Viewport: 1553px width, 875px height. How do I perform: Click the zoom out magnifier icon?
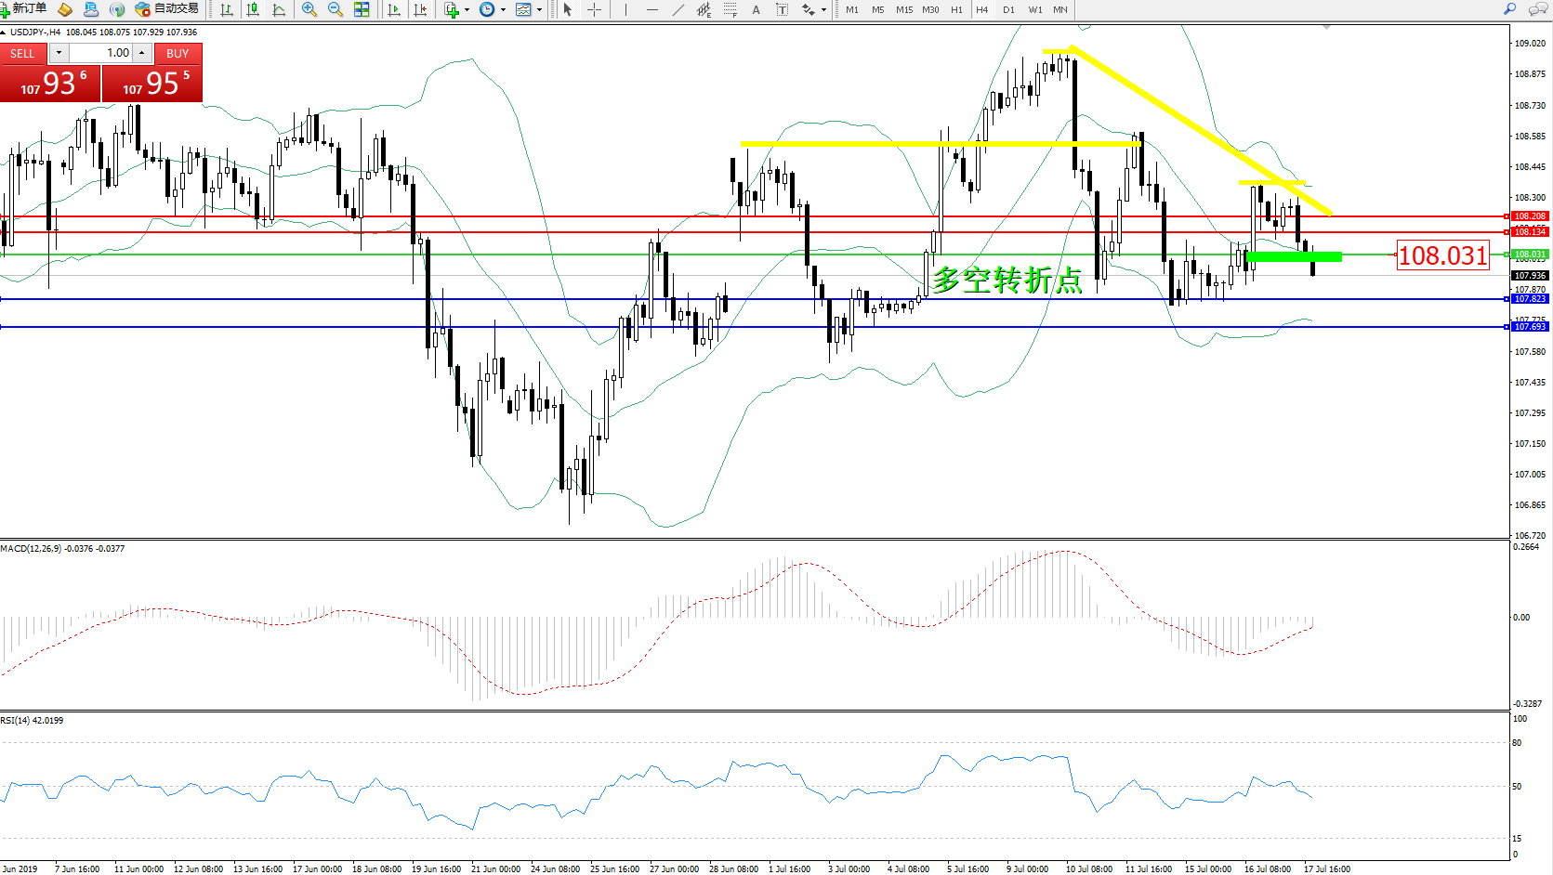point(336,9)
